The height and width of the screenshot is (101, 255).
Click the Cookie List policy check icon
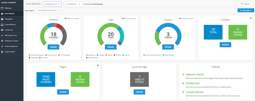[x=183, y=84]
